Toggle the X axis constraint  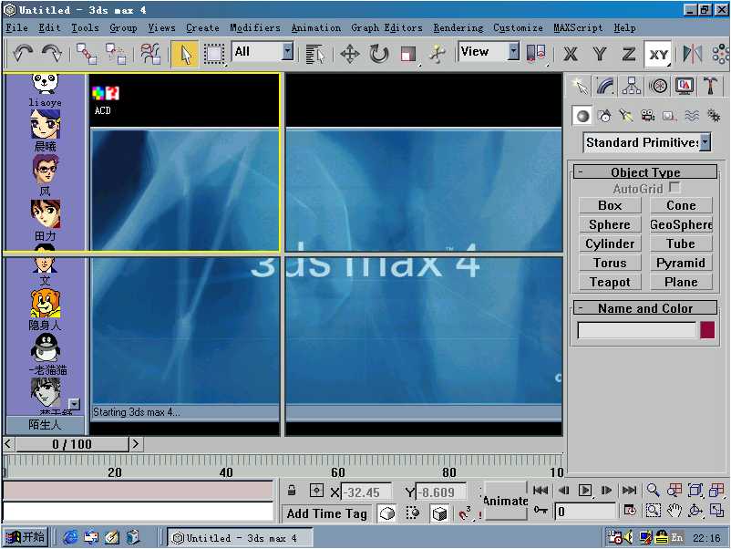(x=570, y=54)
